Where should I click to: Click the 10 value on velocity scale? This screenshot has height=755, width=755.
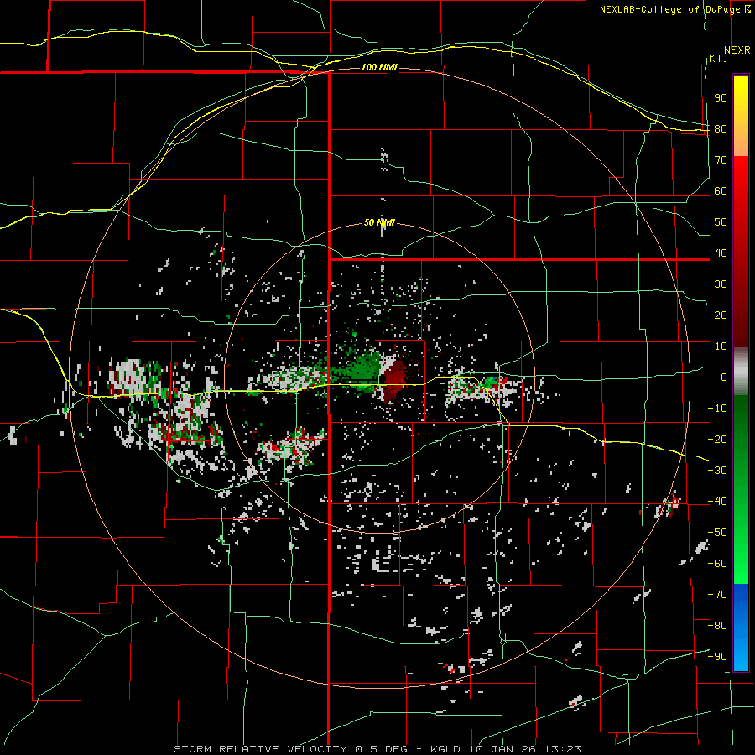[721, 346]
